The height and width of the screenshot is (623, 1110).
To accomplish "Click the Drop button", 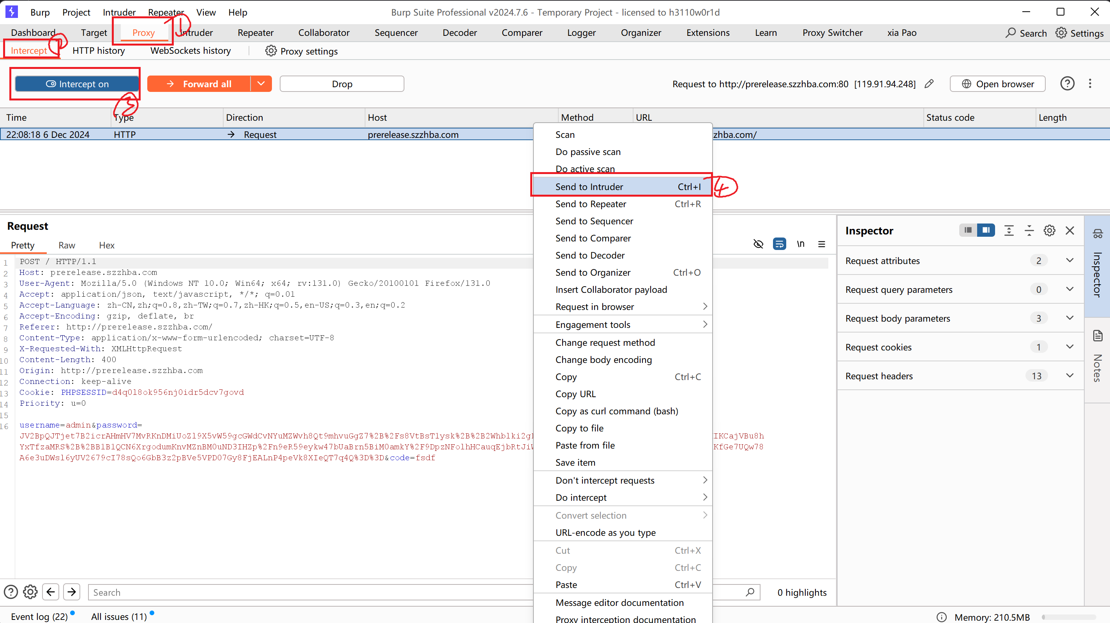I will [342, 84].
